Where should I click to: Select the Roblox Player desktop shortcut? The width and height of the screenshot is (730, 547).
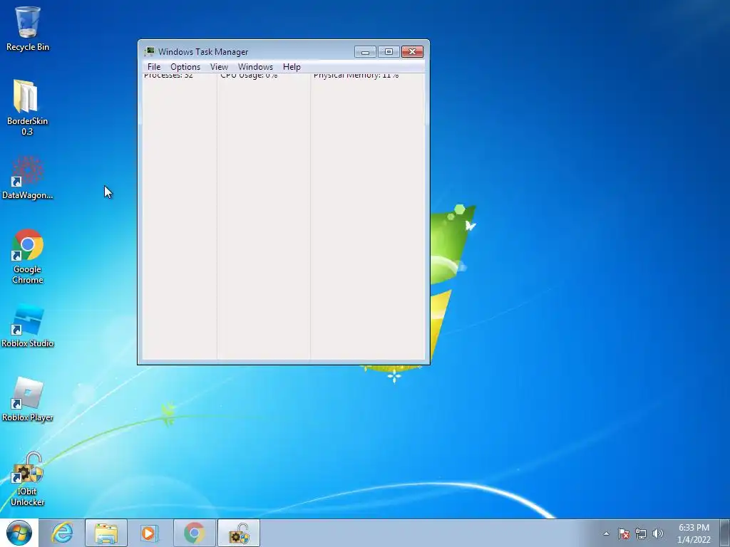tap(28, 400)
